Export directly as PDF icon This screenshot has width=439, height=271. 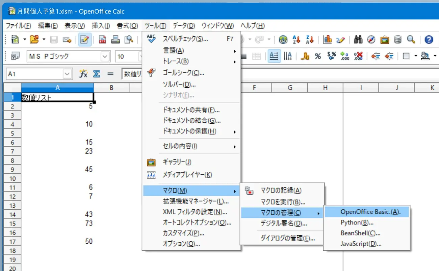[x=103, y=39]
